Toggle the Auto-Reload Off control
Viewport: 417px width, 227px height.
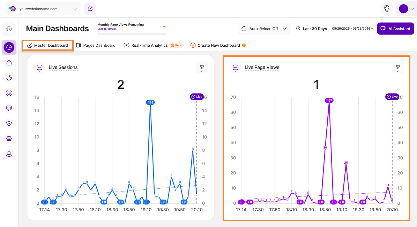tap(264, 29)
